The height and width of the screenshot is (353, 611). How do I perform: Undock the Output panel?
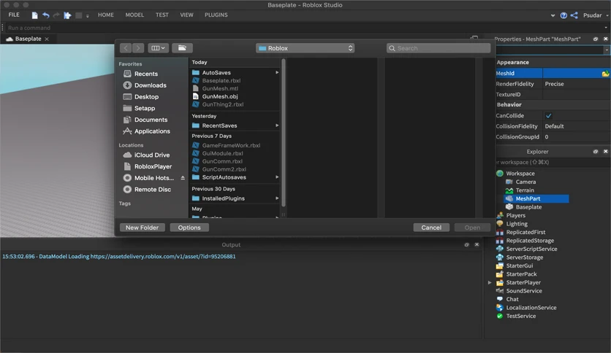coord(466,244)
